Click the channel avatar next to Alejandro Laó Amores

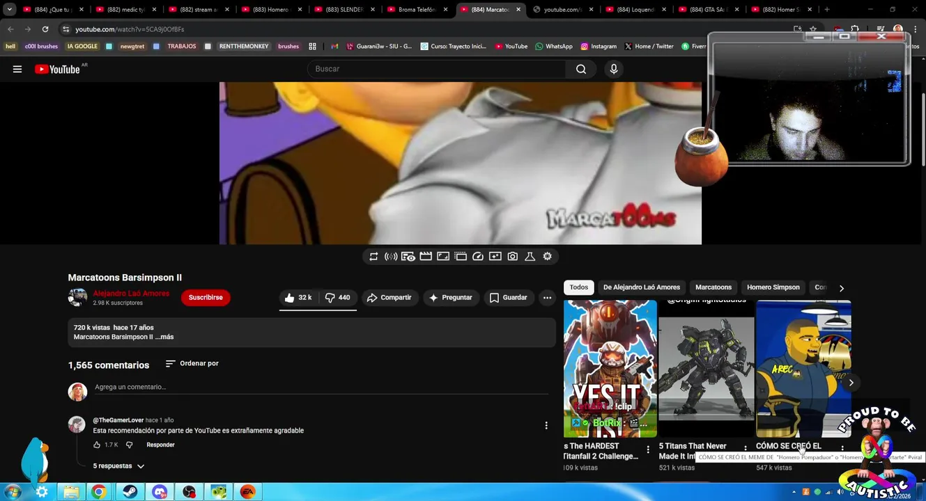[77, 298]
